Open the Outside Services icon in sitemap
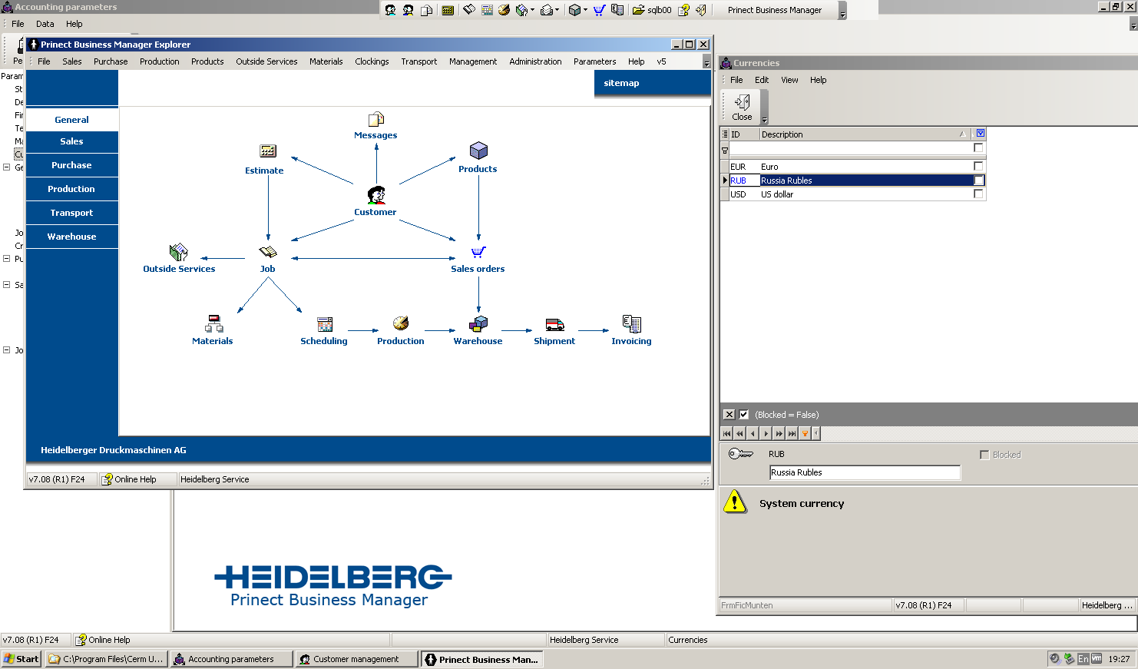 178,252
